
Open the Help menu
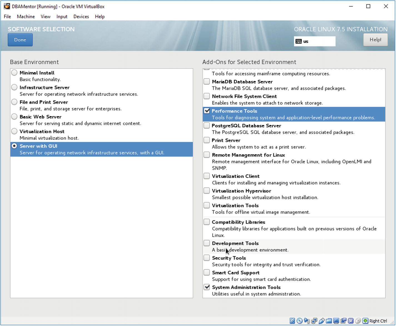100,16
